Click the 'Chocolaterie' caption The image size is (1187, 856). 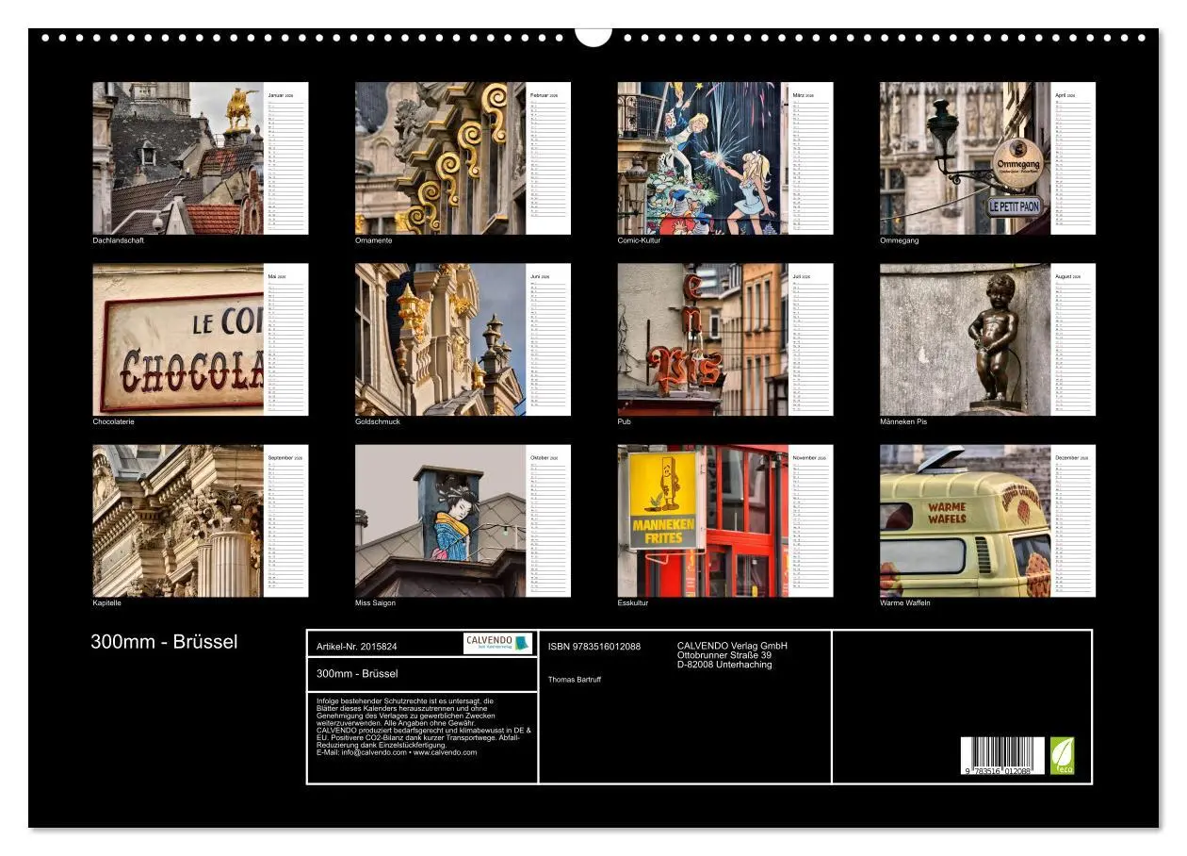114,421
